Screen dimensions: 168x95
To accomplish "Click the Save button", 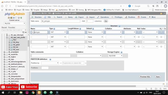I will (x=158, y=77).
